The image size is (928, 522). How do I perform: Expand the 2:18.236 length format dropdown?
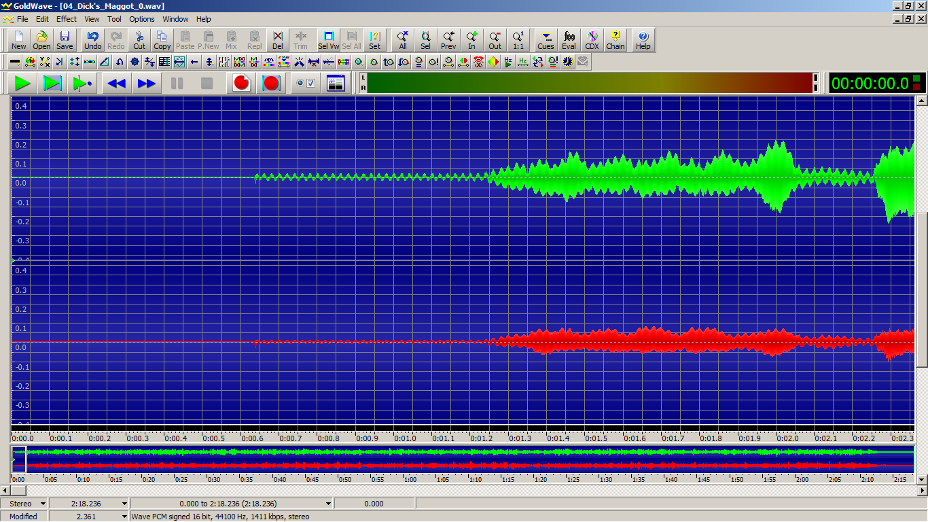(x=124, y=504)
